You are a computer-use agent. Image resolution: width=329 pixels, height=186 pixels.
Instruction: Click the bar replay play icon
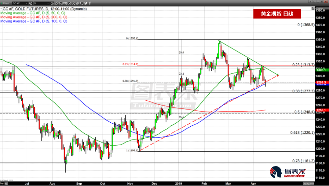click(69, 3)
